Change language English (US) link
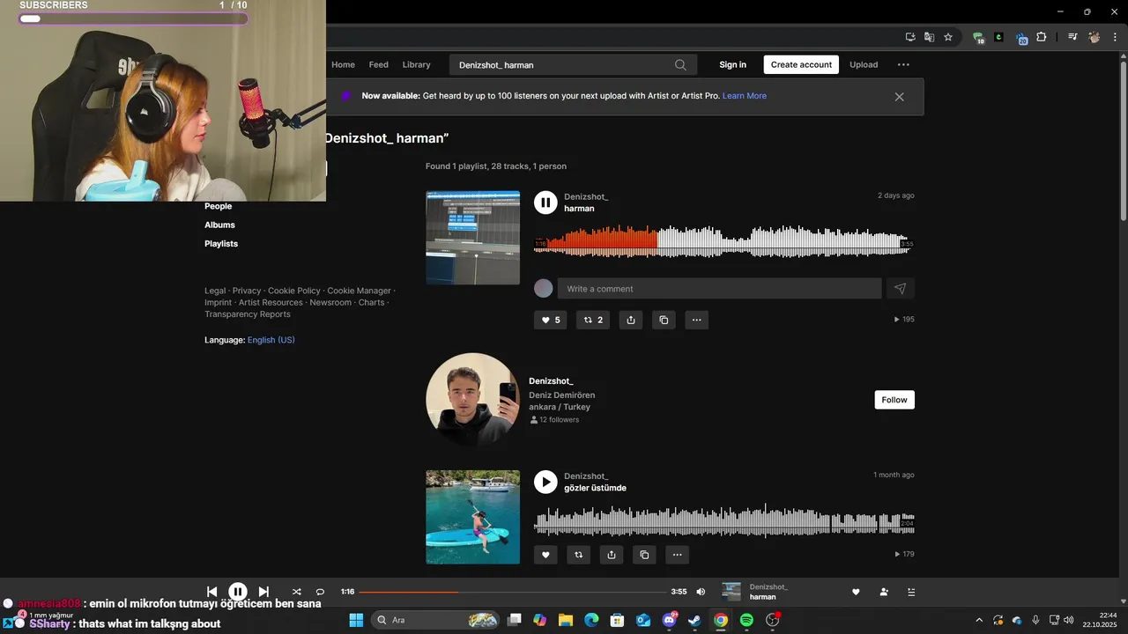The height and width of the screenshot is (634, 1128). click(271, 340)
